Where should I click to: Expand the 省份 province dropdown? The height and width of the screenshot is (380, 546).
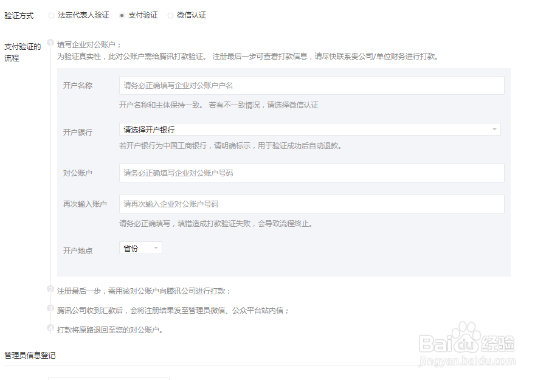point(140,247)
